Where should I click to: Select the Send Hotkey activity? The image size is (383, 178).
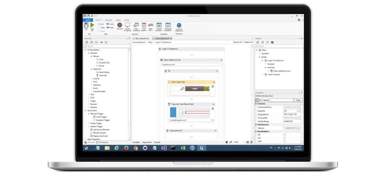[103, 72]
